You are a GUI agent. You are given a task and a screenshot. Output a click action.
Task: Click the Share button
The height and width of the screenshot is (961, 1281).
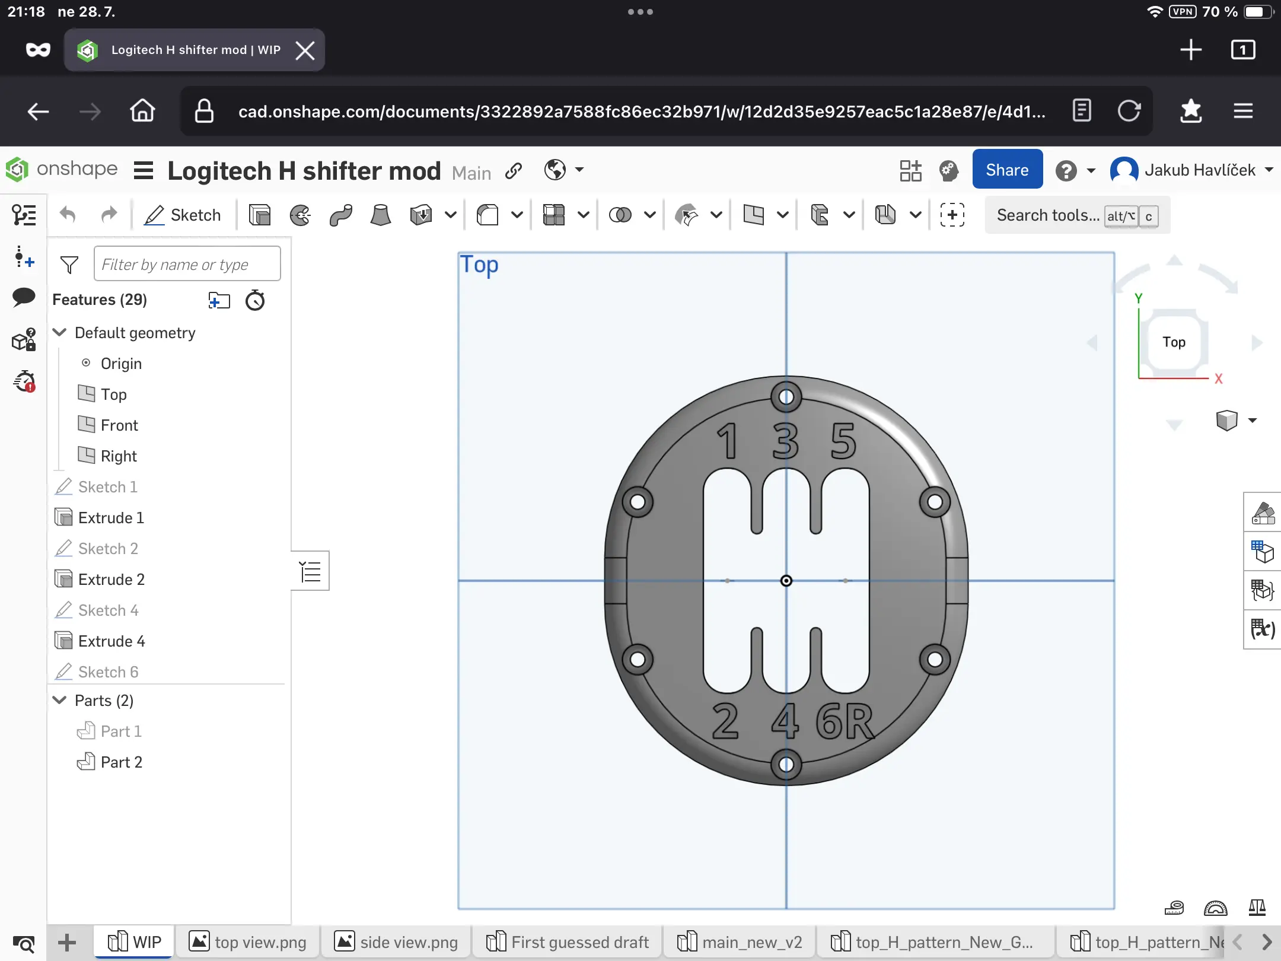click(1007, 170)
